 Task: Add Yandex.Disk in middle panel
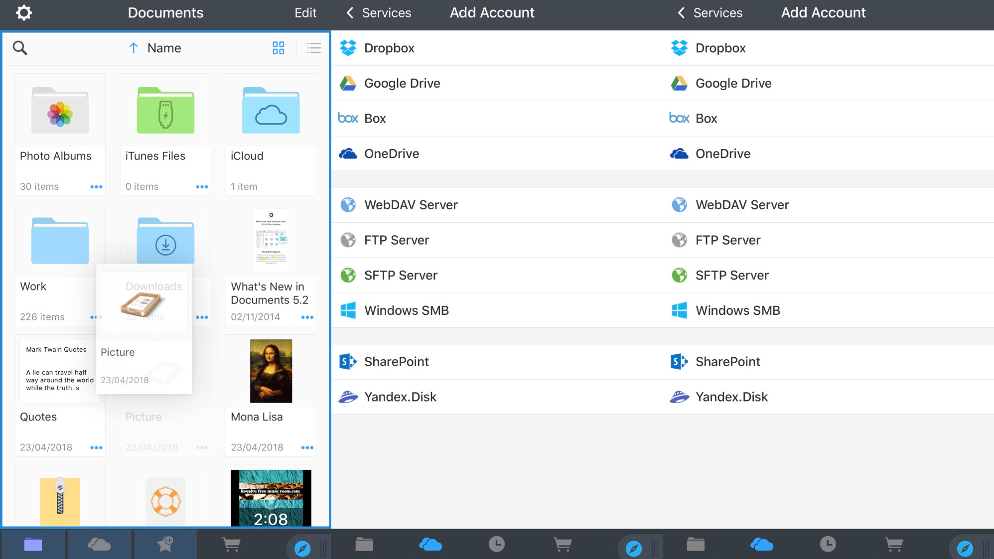coord(497,397)
